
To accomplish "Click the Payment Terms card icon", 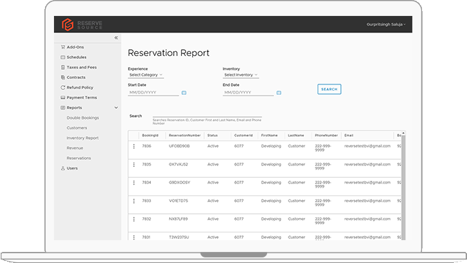I will 63,98.
